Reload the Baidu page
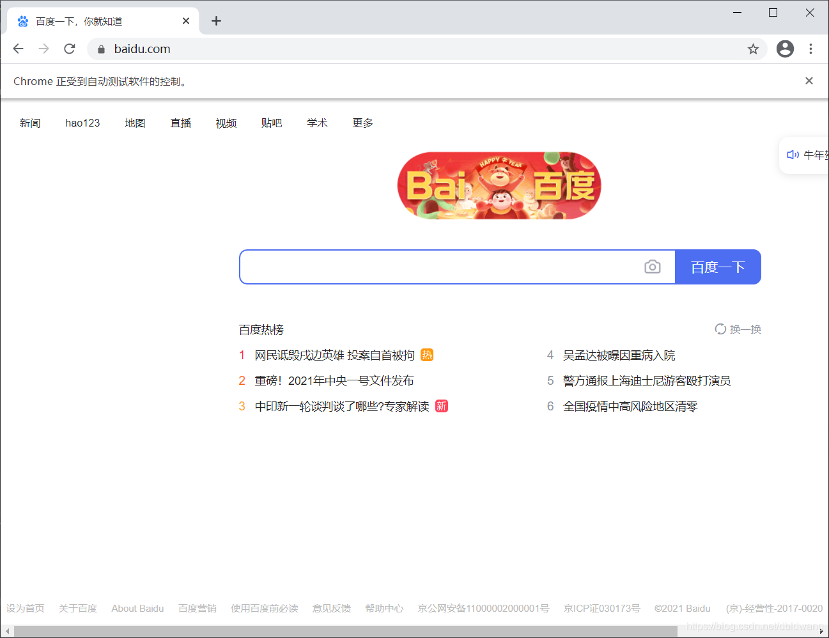The image size is (829, 638). pos(70,49)
